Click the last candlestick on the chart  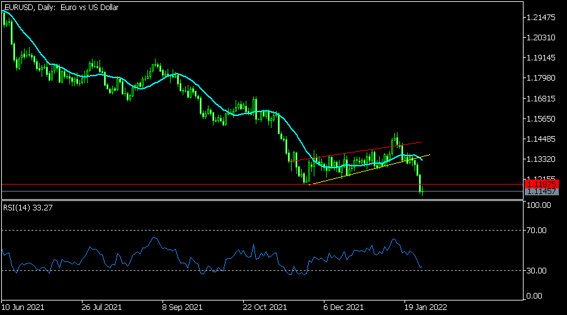click(x=423, y=191)
